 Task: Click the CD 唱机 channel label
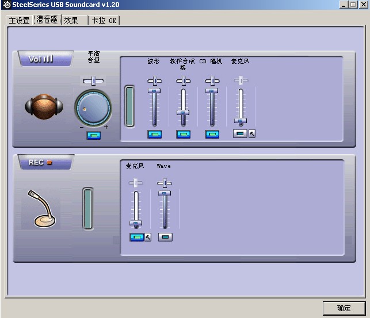click(211, 62)
